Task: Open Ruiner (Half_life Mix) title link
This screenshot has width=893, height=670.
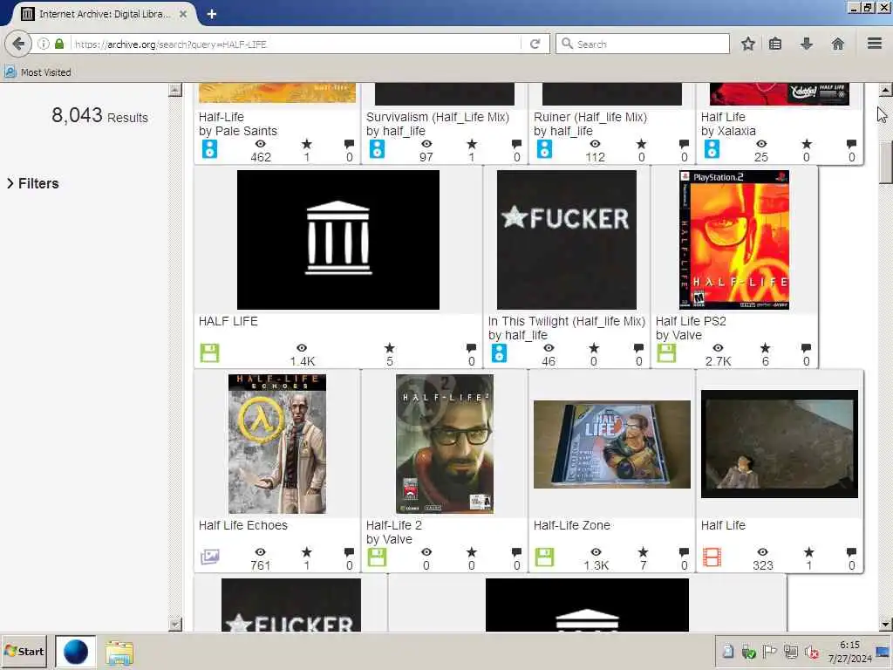Action: (x=590, y=117)
